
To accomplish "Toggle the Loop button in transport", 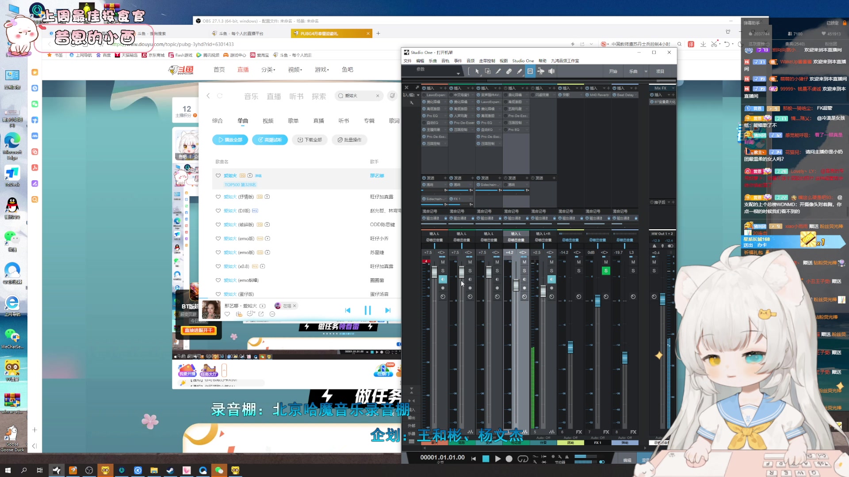I will click(523, 459).
